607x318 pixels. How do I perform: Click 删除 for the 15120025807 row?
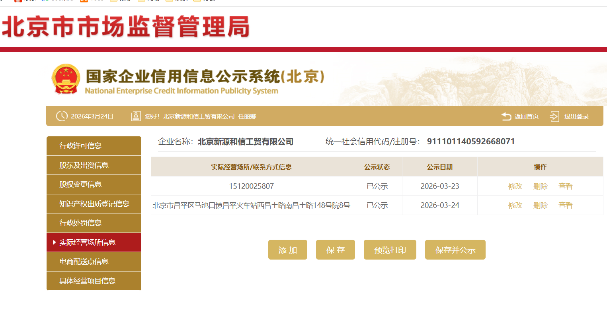(x=541, y=186)
